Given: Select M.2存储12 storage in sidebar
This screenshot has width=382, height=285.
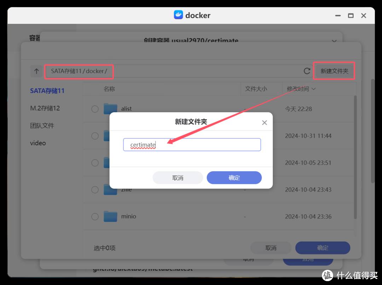Looking at the screenshot, I should 45,108.
